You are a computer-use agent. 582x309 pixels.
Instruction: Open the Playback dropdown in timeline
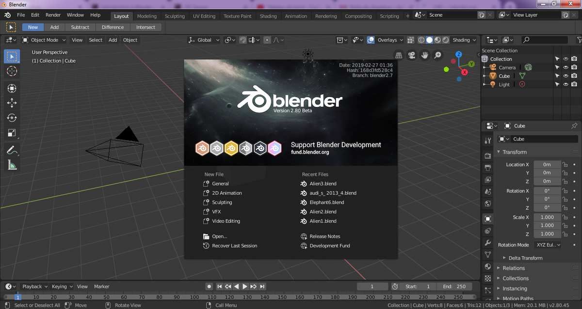point(35,287)
